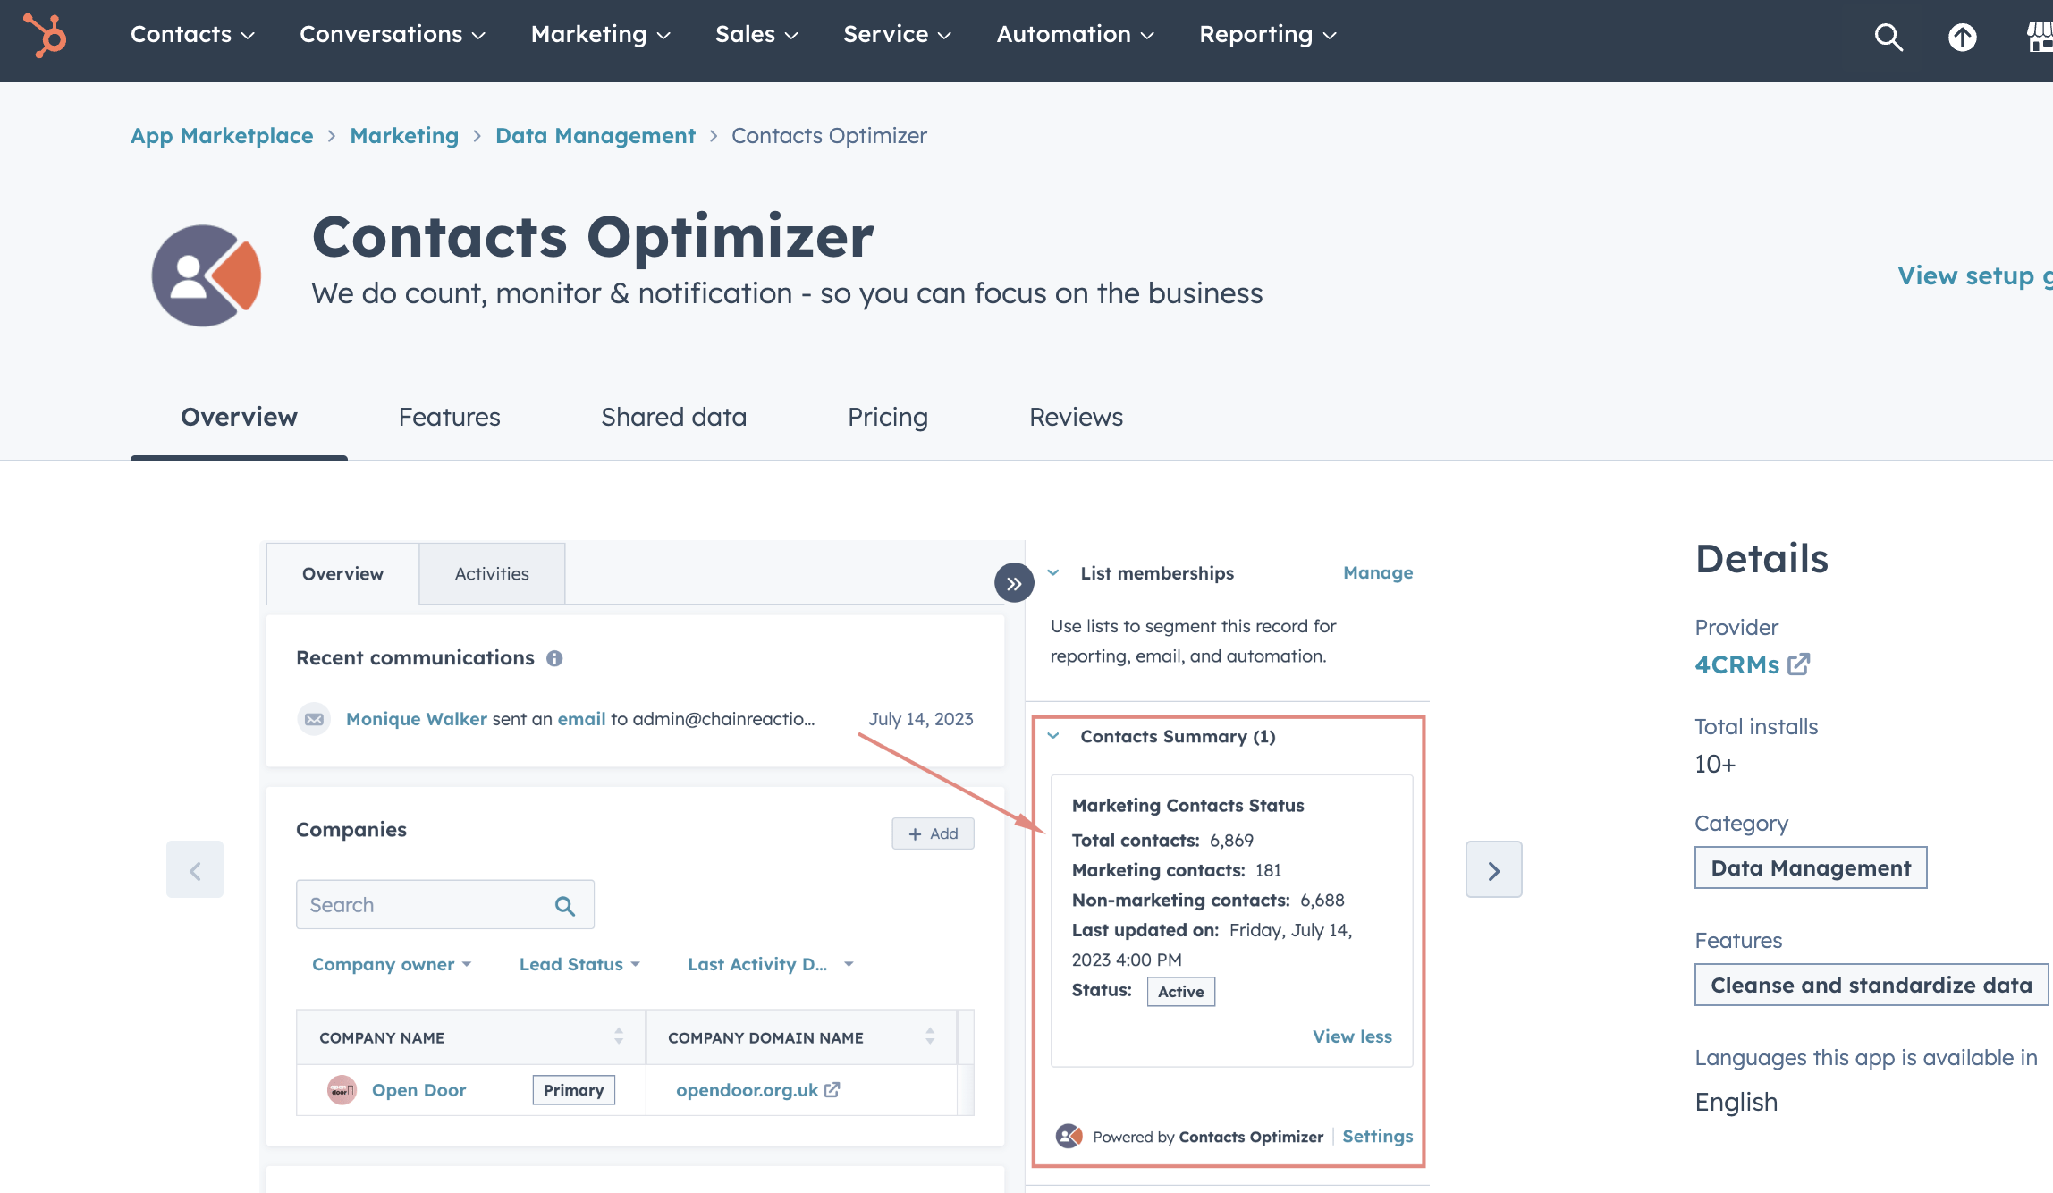Image resolution: width=2053 pixels, height=1193 pixels.
Task: Switch to the Features tab
Action: [449, 417]
